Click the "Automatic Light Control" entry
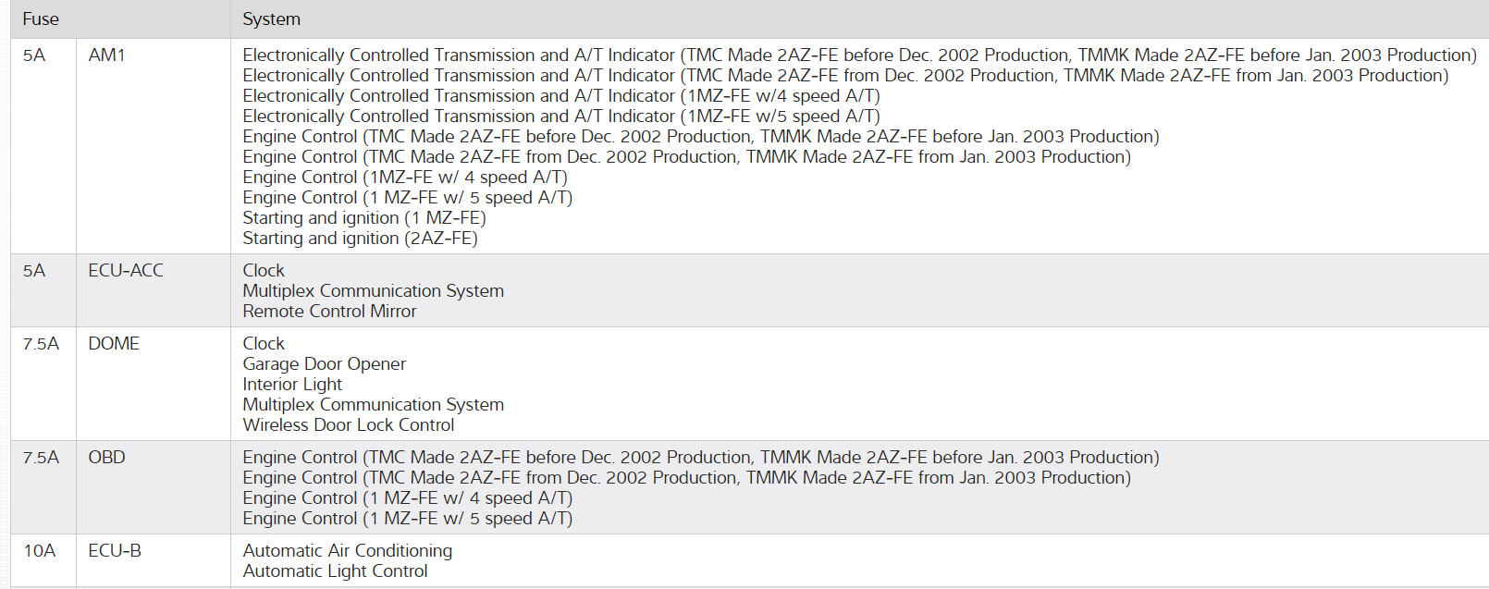Image resolution: width=1489 pixels, height=589 pixels. [335, 571]
